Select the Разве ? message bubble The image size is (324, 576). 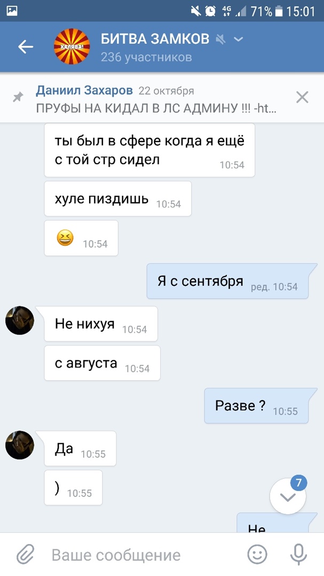257,406
